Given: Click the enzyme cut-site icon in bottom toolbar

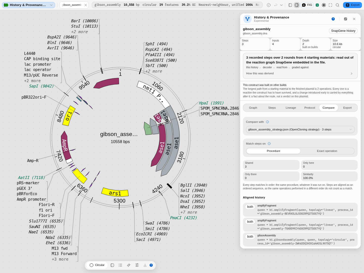Looking at the screenshot, I should pyautogui.click(x=129, y=265).
